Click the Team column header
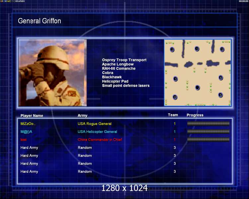 tap(173, 115)
